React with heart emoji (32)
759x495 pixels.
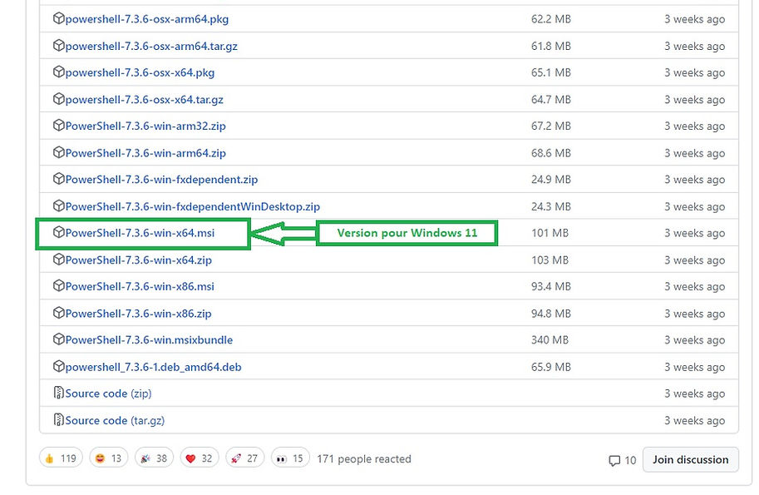(200, 458)
